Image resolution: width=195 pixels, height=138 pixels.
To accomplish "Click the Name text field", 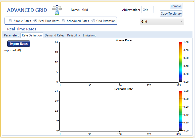I will [x=99, y=10].
